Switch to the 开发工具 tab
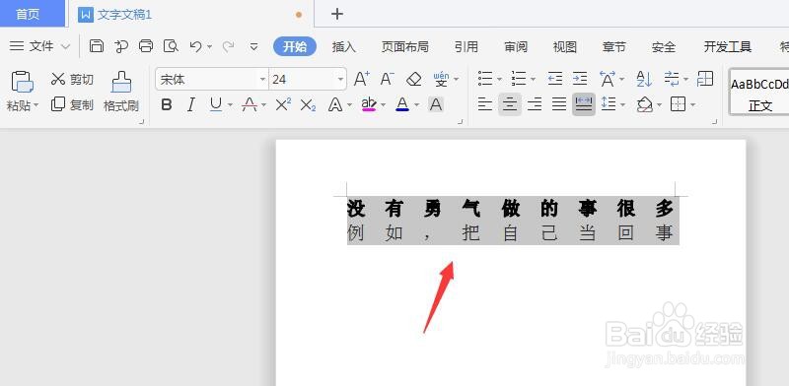The height and width of the screenshot is (386, 789). click(727, 46)
